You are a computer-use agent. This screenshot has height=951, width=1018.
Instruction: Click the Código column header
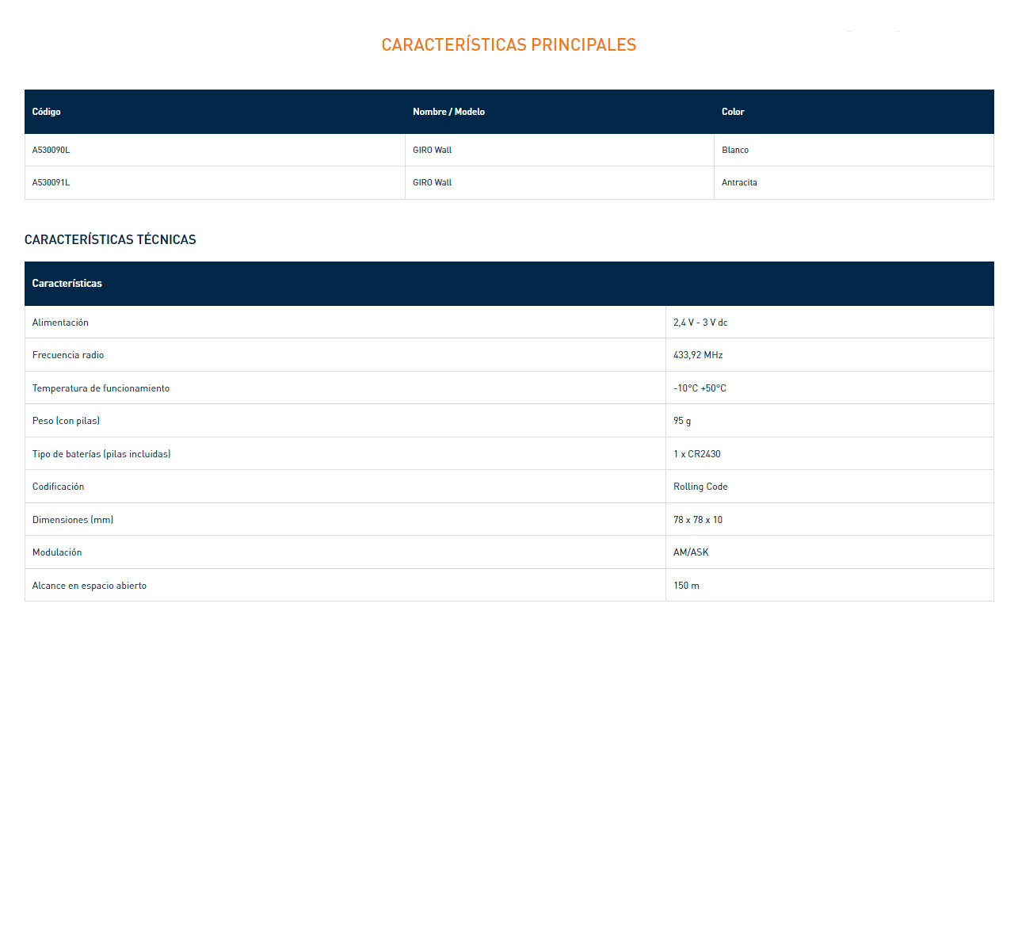pos(47,112)
